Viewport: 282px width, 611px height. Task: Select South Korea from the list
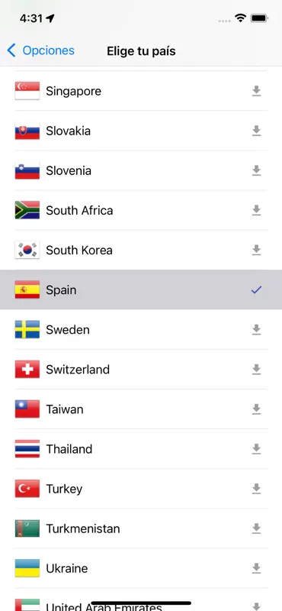point(141,250)
